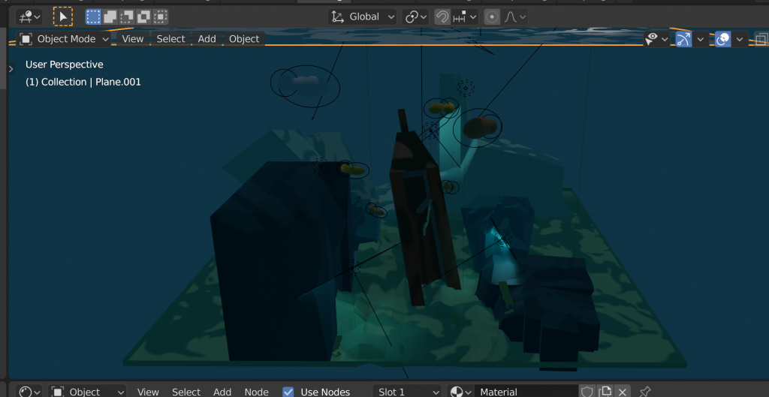Click the '(1) Collection | Plane.001' viewport text

[x=83, y=82]
